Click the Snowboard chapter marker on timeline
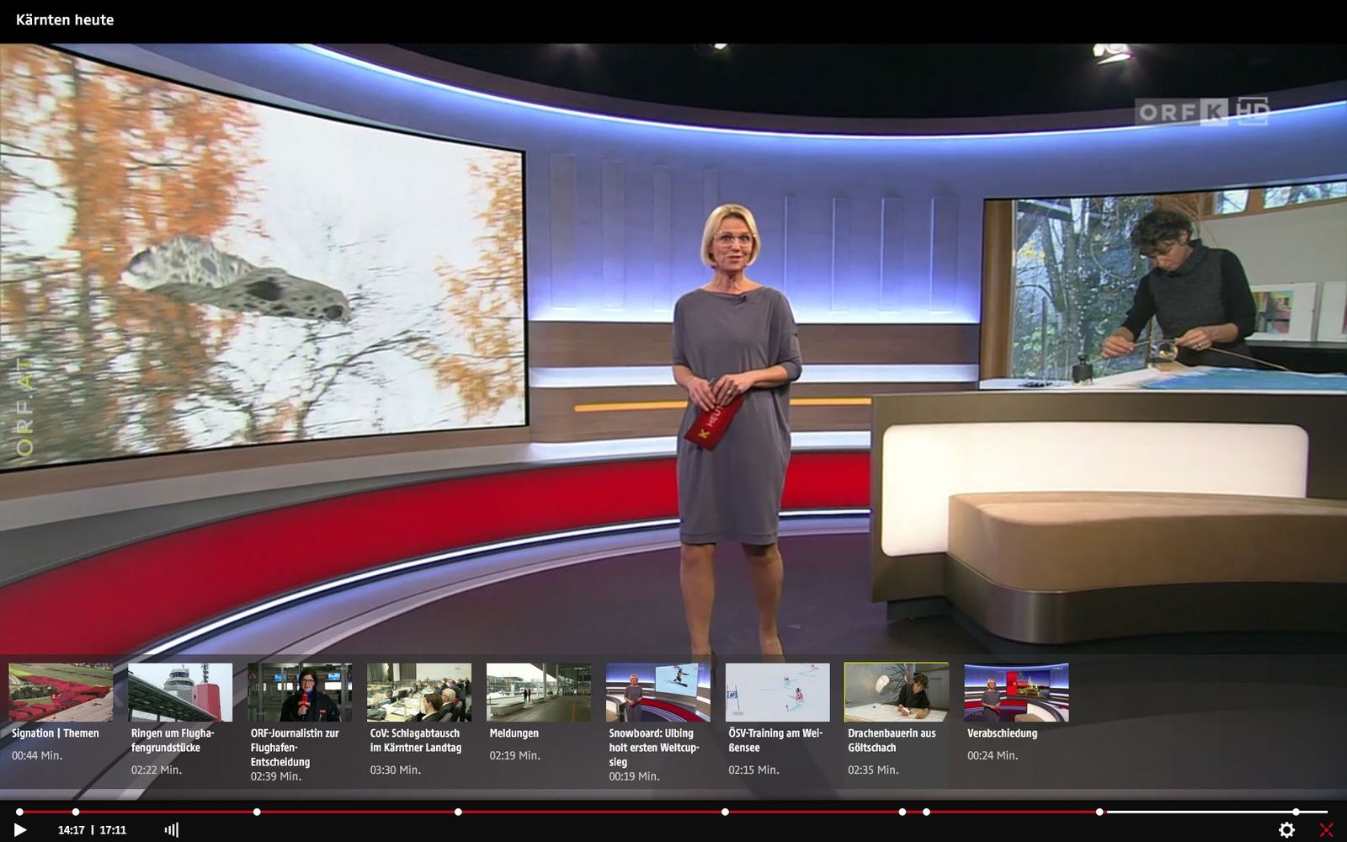 click(902, 812)
